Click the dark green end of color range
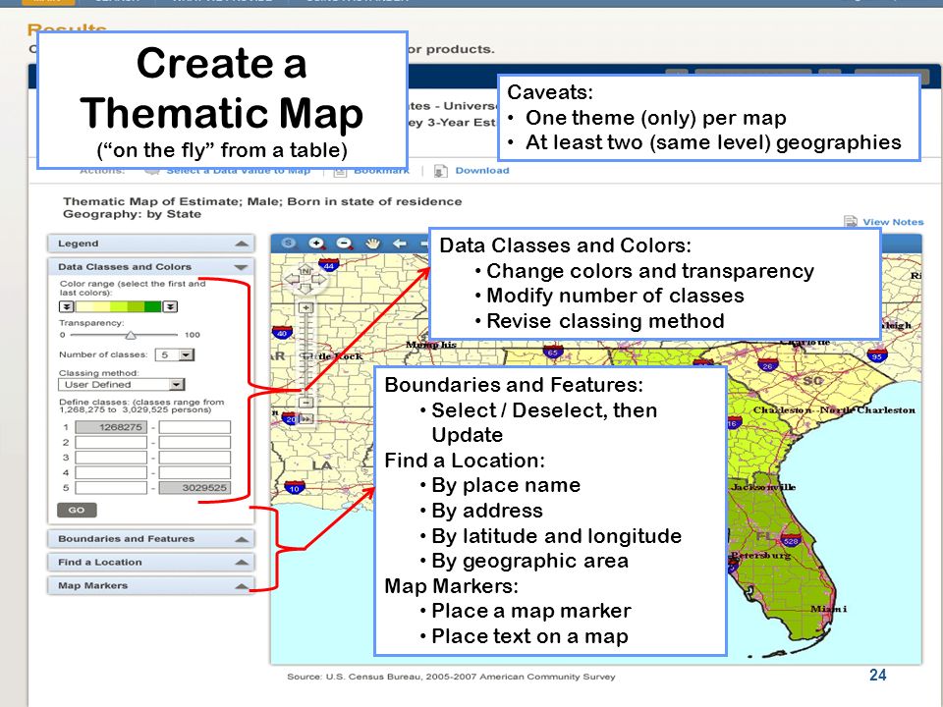The width and height of the screenshot is (943, 707). click(153, 306)
